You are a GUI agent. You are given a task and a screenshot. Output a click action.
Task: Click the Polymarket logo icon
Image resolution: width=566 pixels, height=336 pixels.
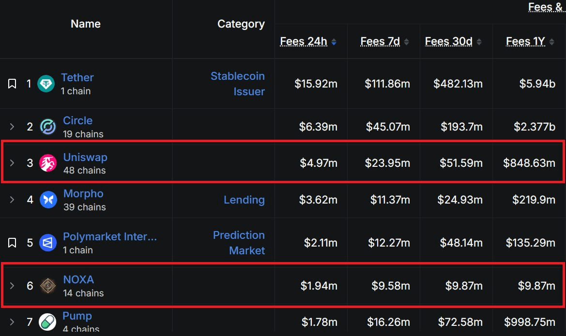pyautogui.click(x=48, y=243)
